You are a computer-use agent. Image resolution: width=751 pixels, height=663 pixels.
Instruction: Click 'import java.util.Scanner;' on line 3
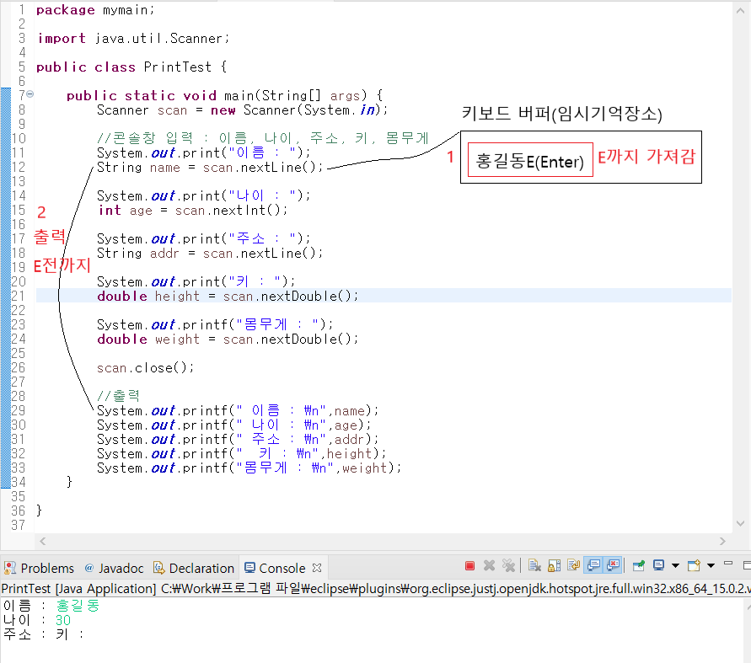[x=134, y=38]
